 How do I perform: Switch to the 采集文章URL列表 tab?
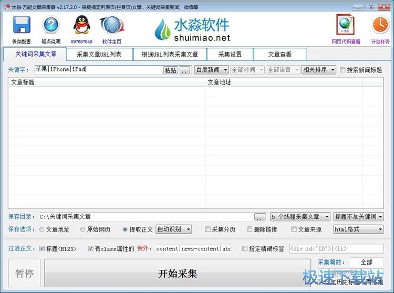99,54
